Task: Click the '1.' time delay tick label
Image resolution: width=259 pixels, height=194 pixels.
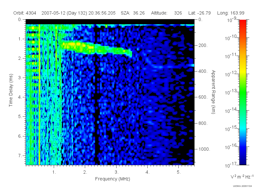Action: click(x=20, y=39)
